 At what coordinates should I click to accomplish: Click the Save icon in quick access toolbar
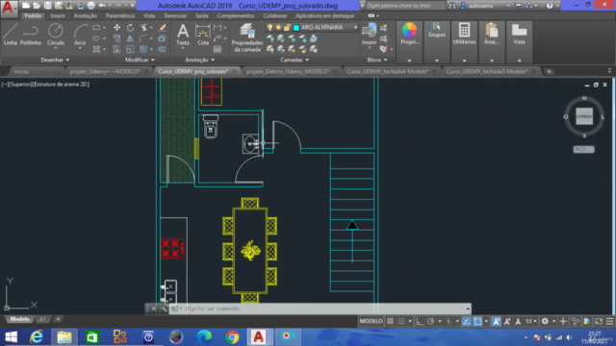pyautogui.click(x=47, y=6)
